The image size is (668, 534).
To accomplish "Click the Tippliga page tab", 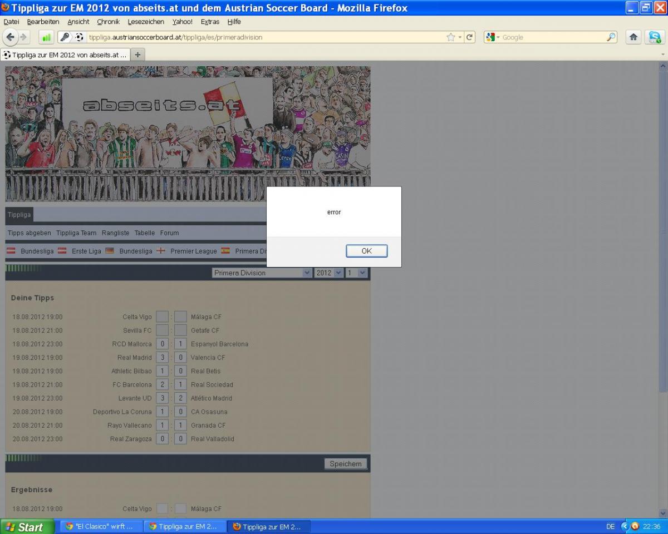I will pyautogui.click(x=19, y=214).
